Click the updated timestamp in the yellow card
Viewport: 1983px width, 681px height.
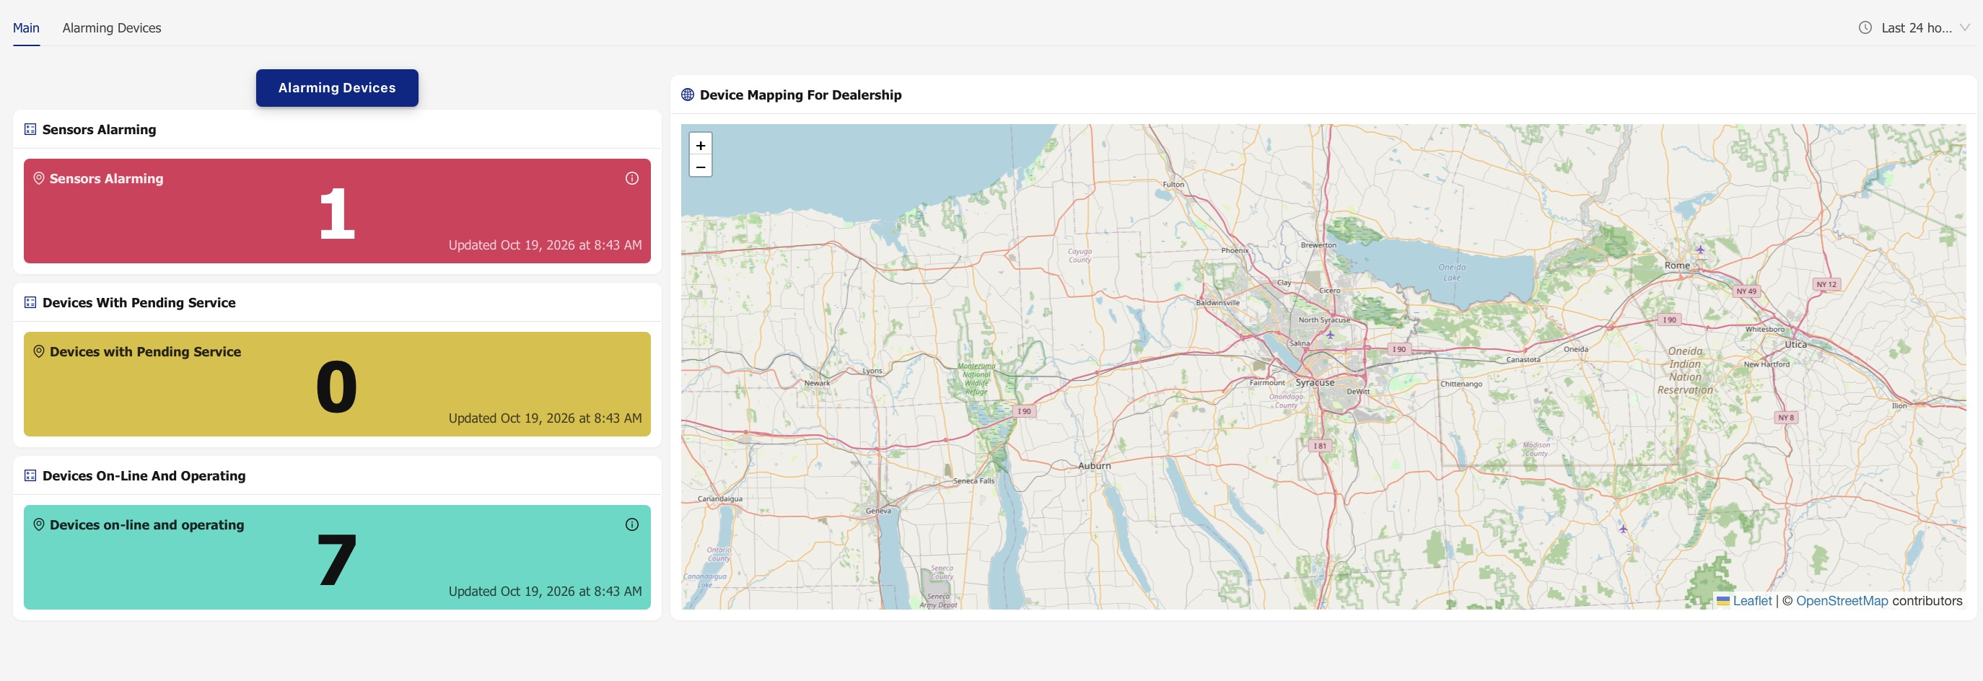click(x=545, y=418)
